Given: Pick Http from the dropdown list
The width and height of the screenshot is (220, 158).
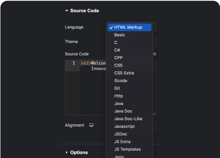Looking at the screenshot, I should coord(130,96).
